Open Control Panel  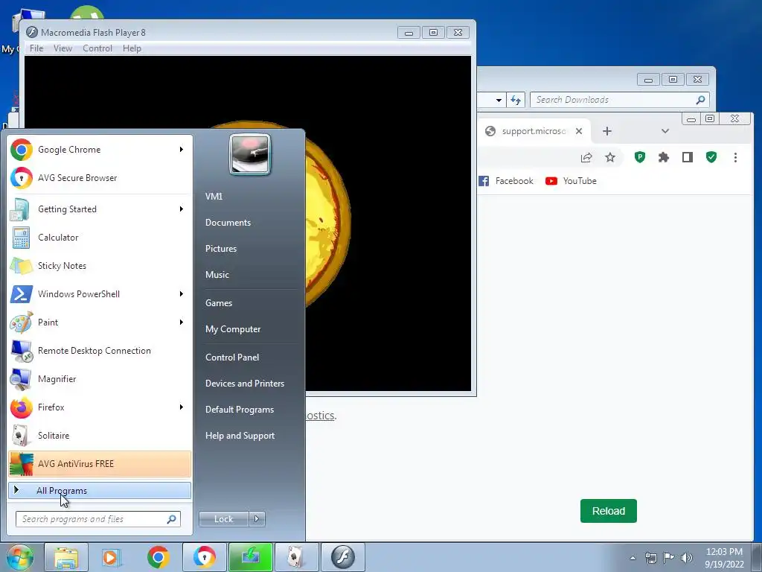(x=232, y=357)
